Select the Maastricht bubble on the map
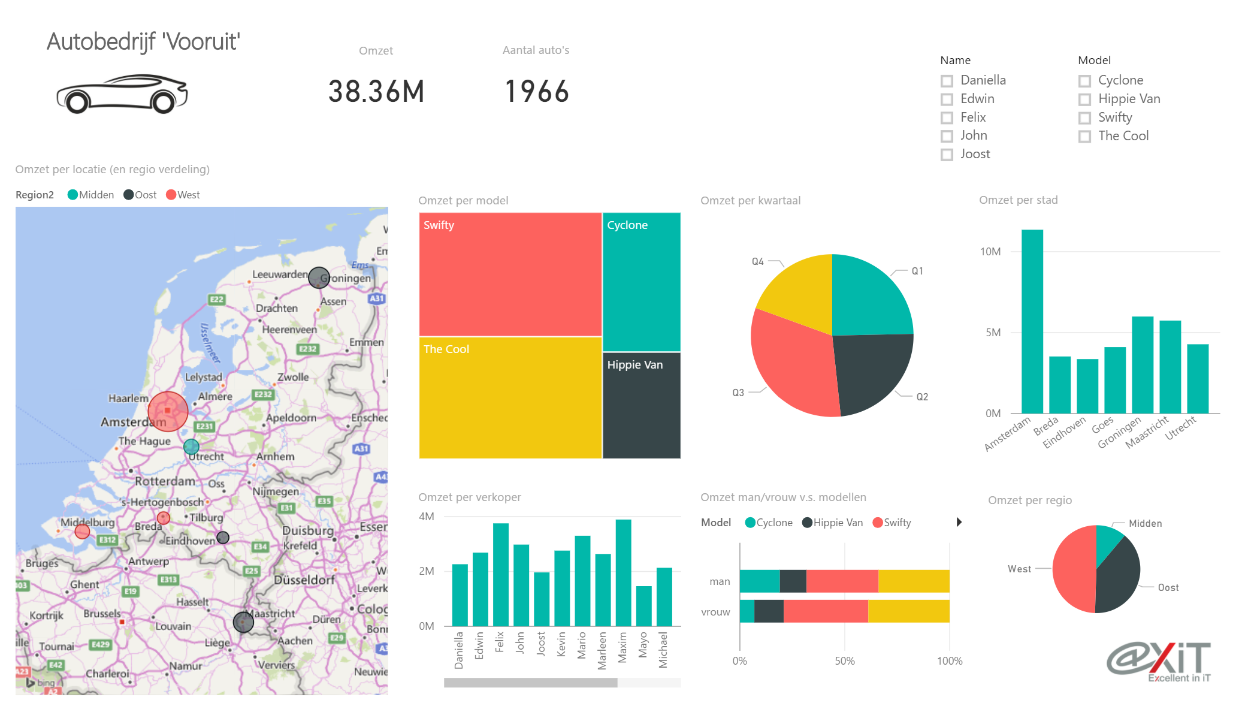1236x709 pixels. pyautogui.click(x=243, y=622)
